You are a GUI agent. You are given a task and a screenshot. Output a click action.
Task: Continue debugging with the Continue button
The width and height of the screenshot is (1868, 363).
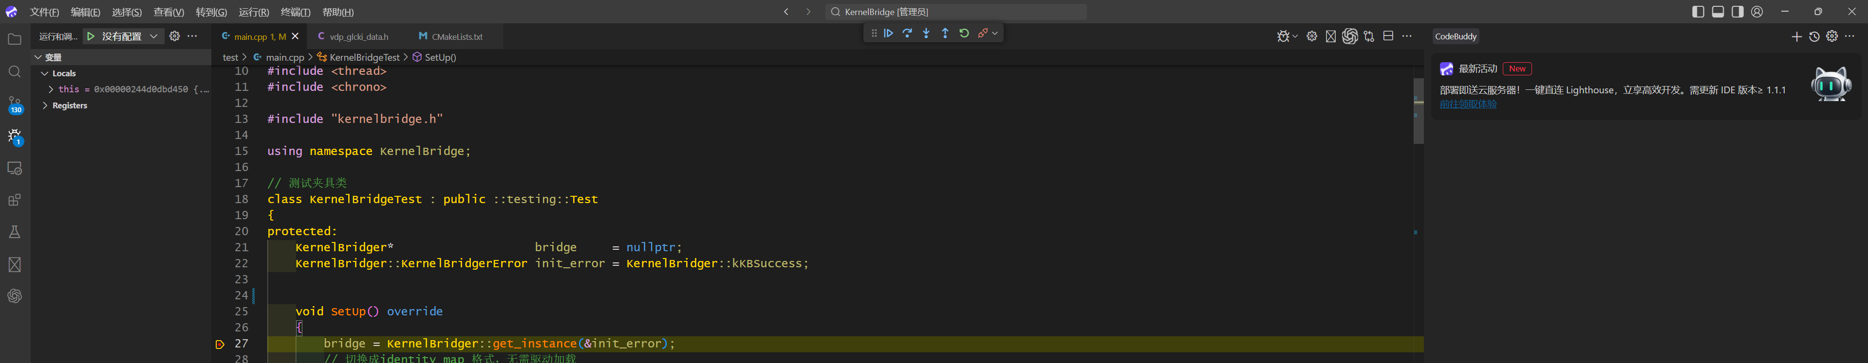[x=888, y=33]
